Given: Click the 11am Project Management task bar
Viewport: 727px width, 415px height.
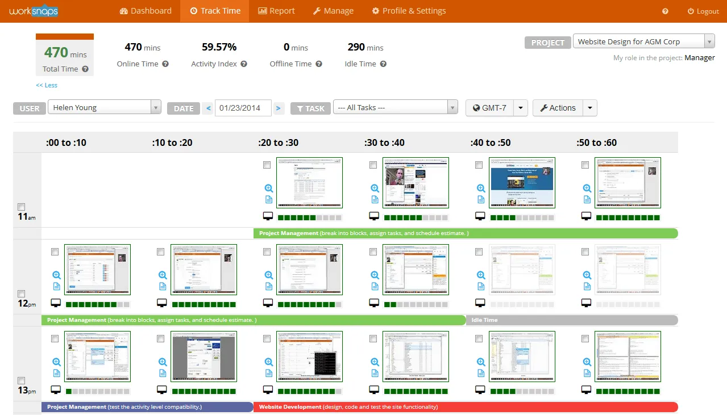Looking at the screenshot, I should (466, 233).
